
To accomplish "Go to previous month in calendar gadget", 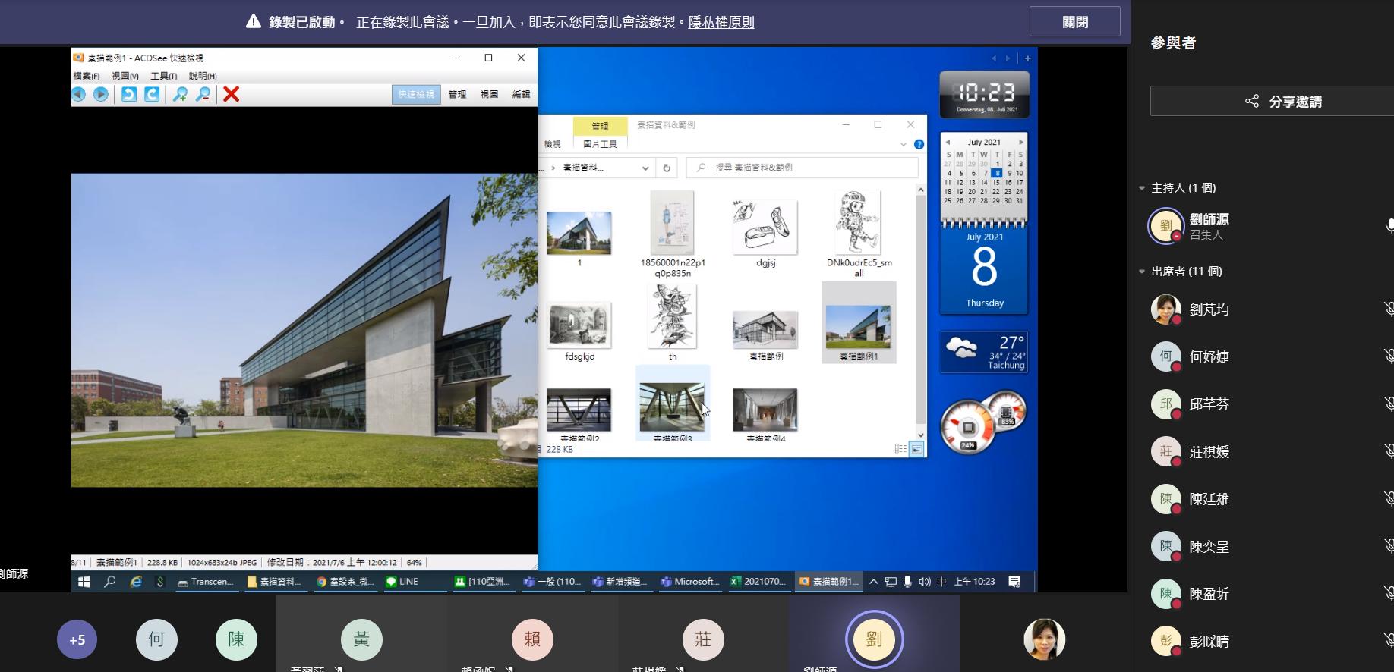I will (948, 142).
